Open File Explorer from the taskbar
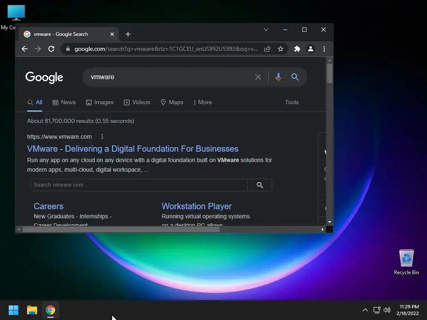The height and width of the screenshot is (320, 427). [x=32, y=310]
